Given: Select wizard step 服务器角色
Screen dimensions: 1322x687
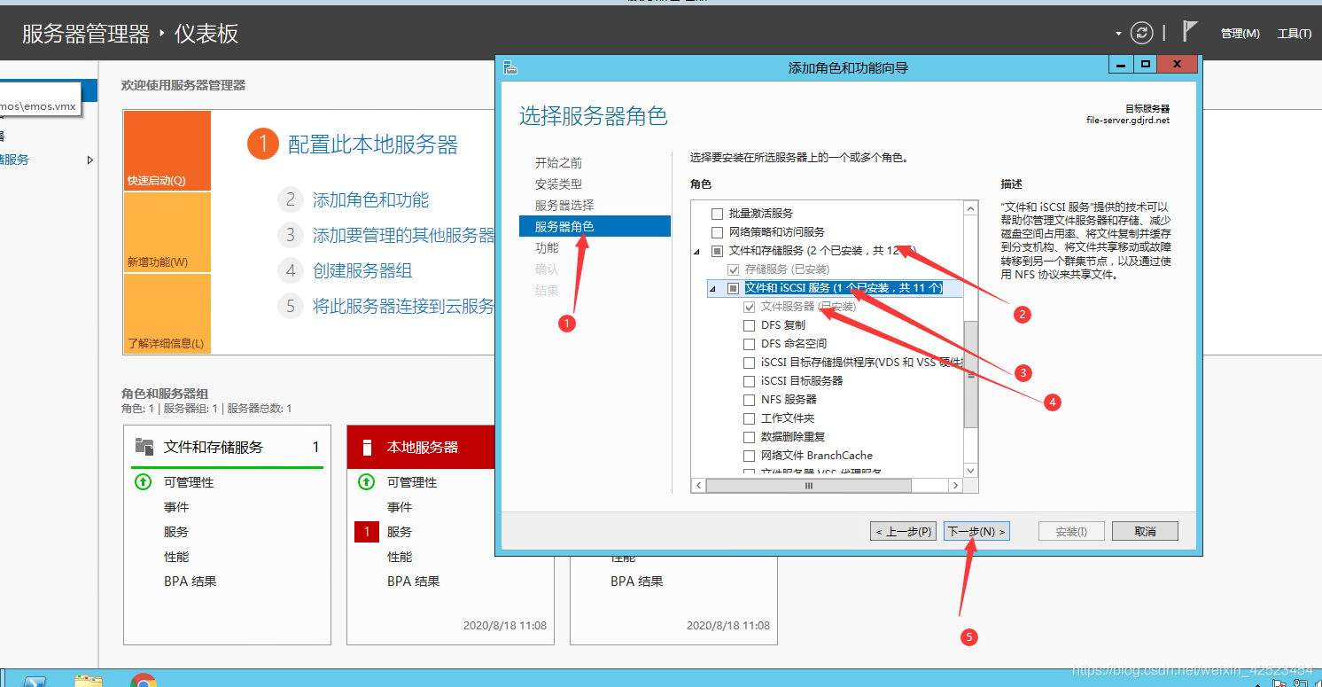Looking at the screenshot, I should (595, 227).
